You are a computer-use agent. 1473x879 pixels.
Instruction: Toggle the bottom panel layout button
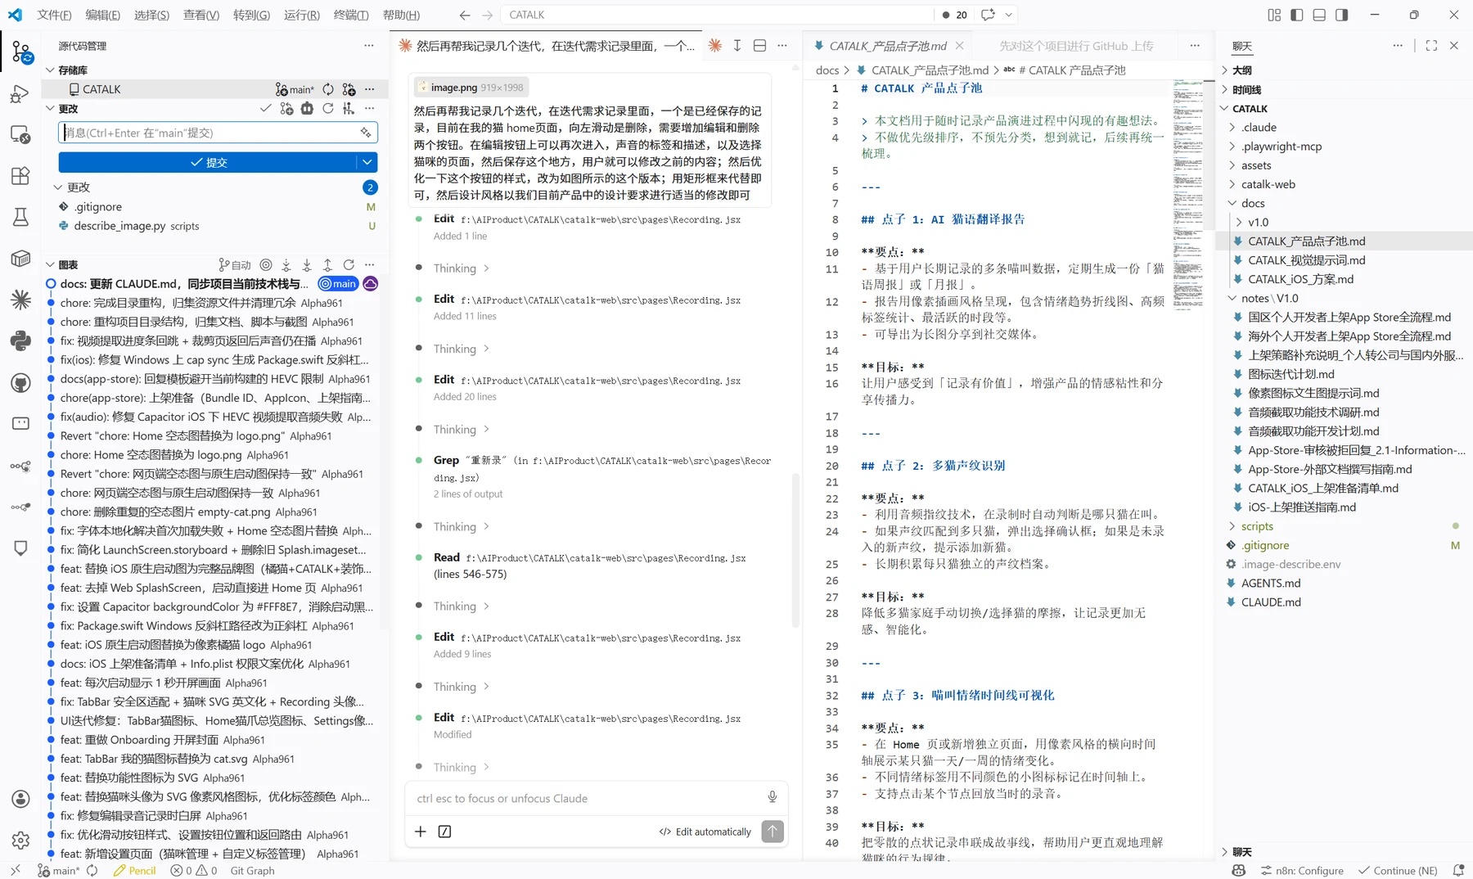[1319, 15]
